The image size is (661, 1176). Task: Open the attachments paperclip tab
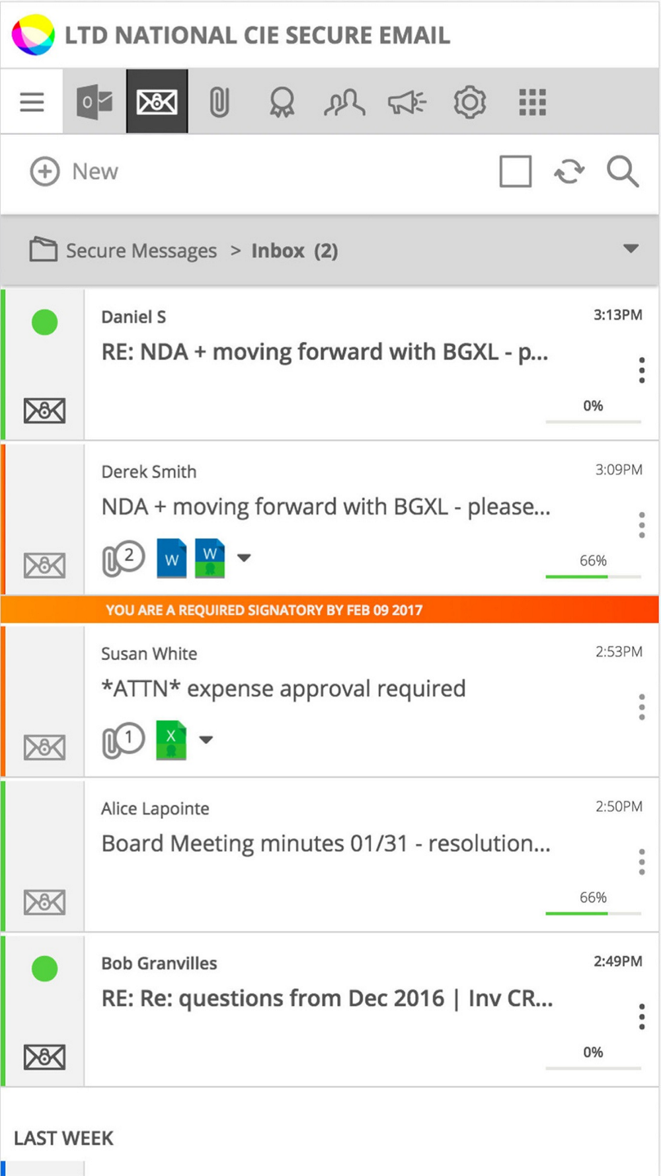(219, 103)
